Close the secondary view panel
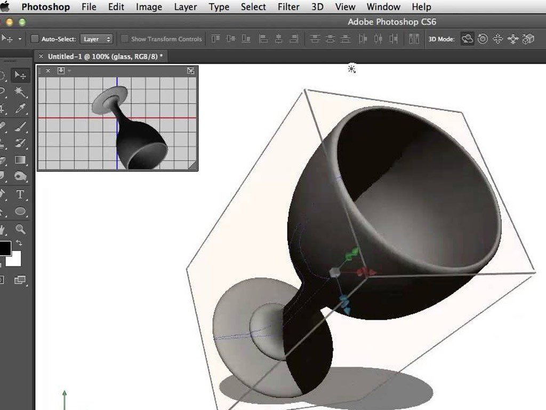 pos(48,71)
